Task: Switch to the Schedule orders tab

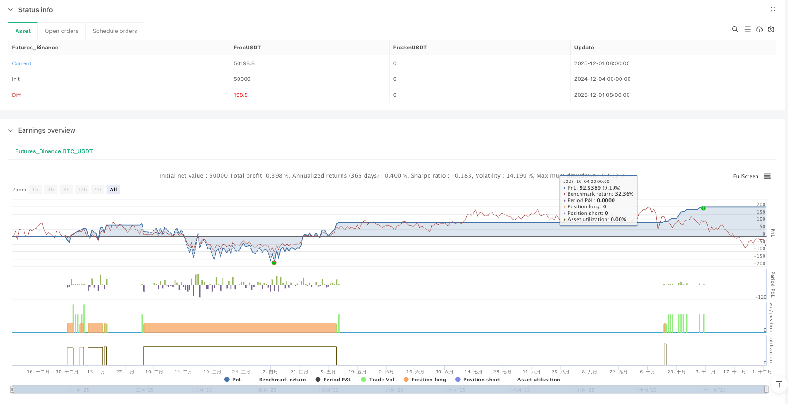Action: pos(115,31)
